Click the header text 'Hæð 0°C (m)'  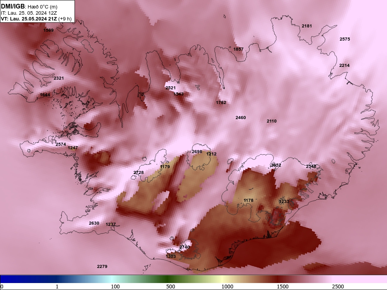coord(42,7)
